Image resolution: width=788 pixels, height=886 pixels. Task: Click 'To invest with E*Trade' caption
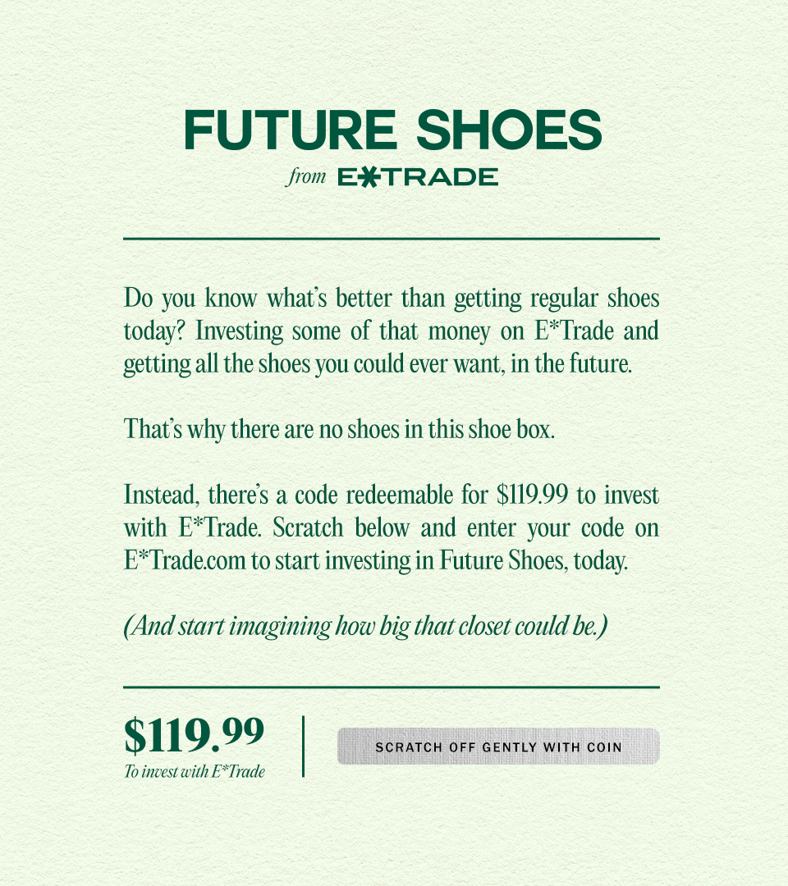(x=195, y=771)
